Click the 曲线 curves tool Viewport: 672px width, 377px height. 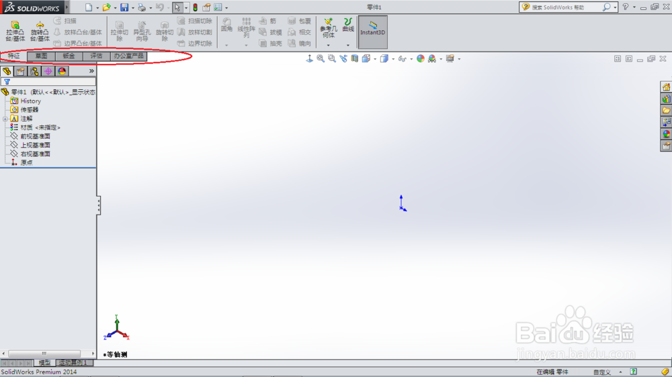(x=348, y=25)
